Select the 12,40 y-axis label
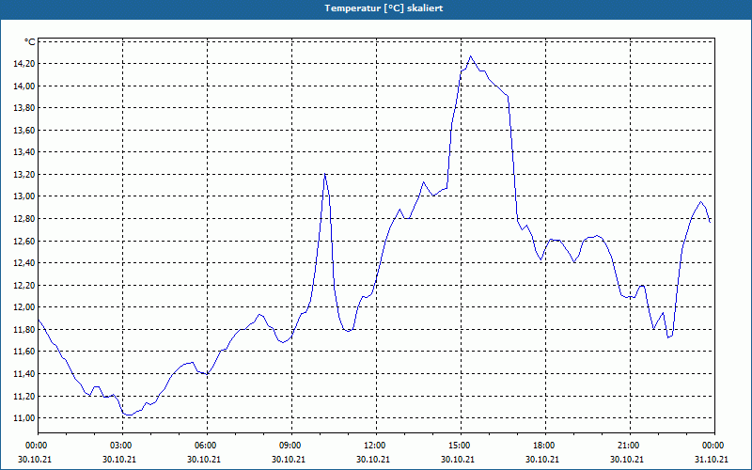The width and height of the screenshot is (752, 470). pyautogui.click(x=25, y=263)
